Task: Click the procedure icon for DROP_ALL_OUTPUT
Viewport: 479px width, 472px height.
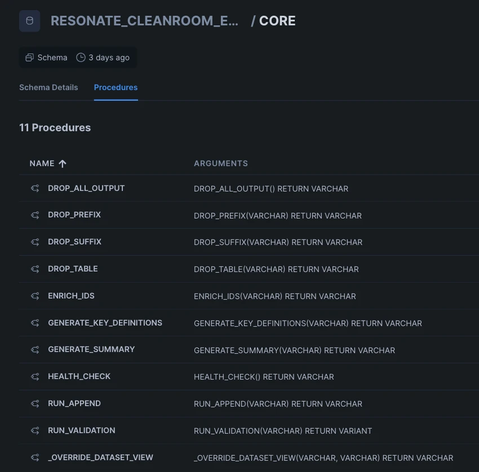Action: [x=35, y=188]
